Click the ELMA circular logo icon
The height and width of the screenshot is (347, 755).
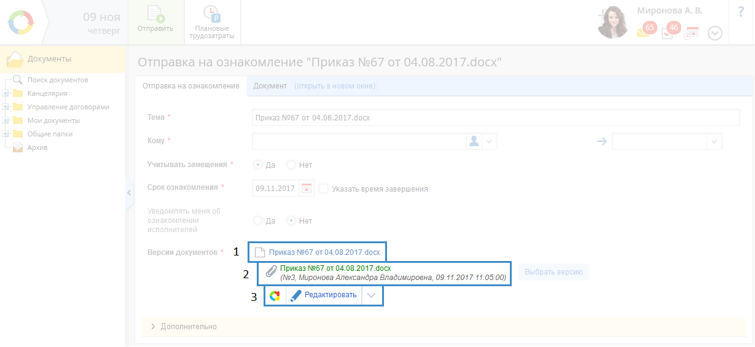[x=22, y=22]
